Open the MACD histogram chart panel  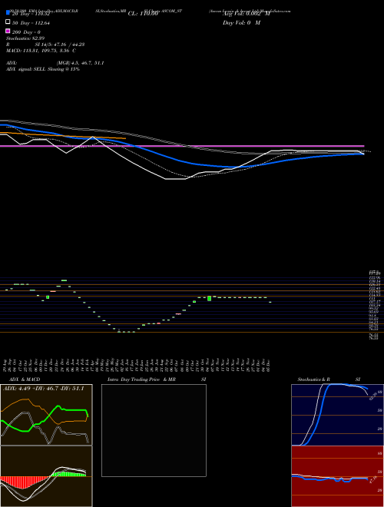pyautogui.click(x=46, y=476)
